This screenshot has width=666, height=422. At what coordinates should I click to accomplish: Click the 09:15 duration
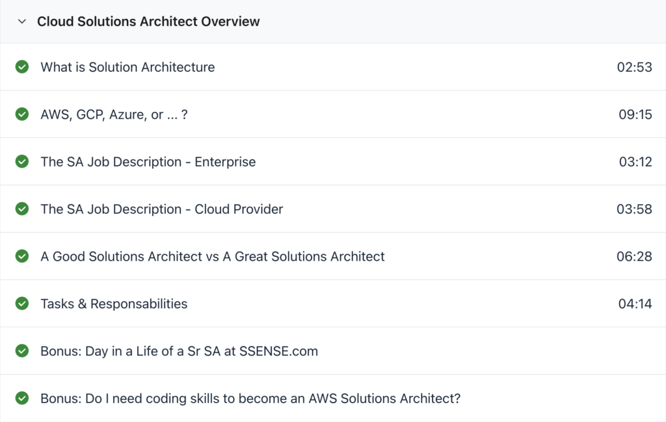pos(635,114)
